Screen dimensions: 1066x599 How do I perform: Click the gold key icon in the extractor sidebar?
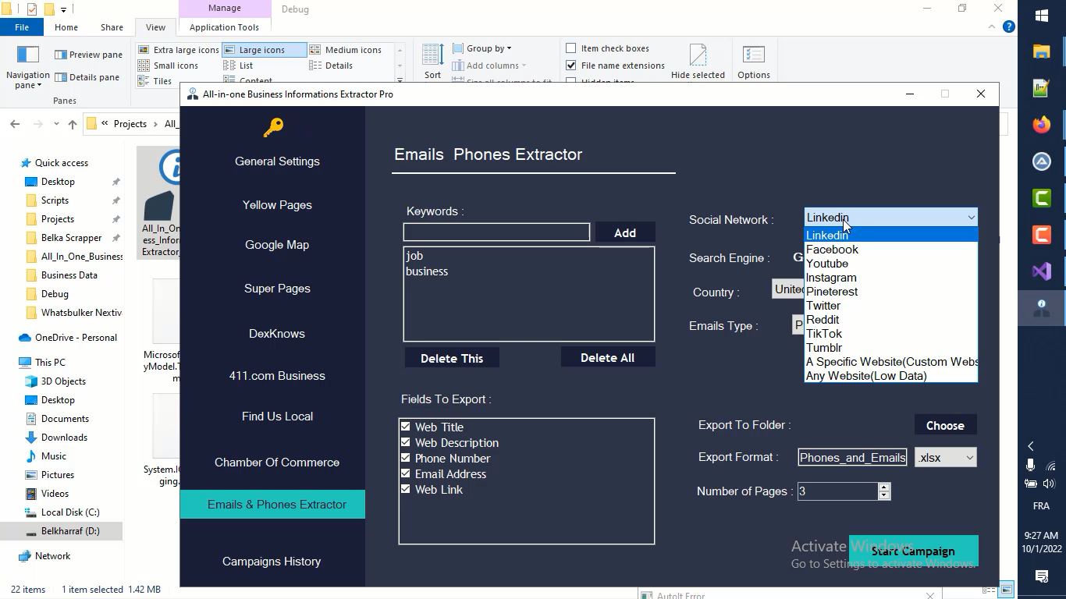click(273, 127)
